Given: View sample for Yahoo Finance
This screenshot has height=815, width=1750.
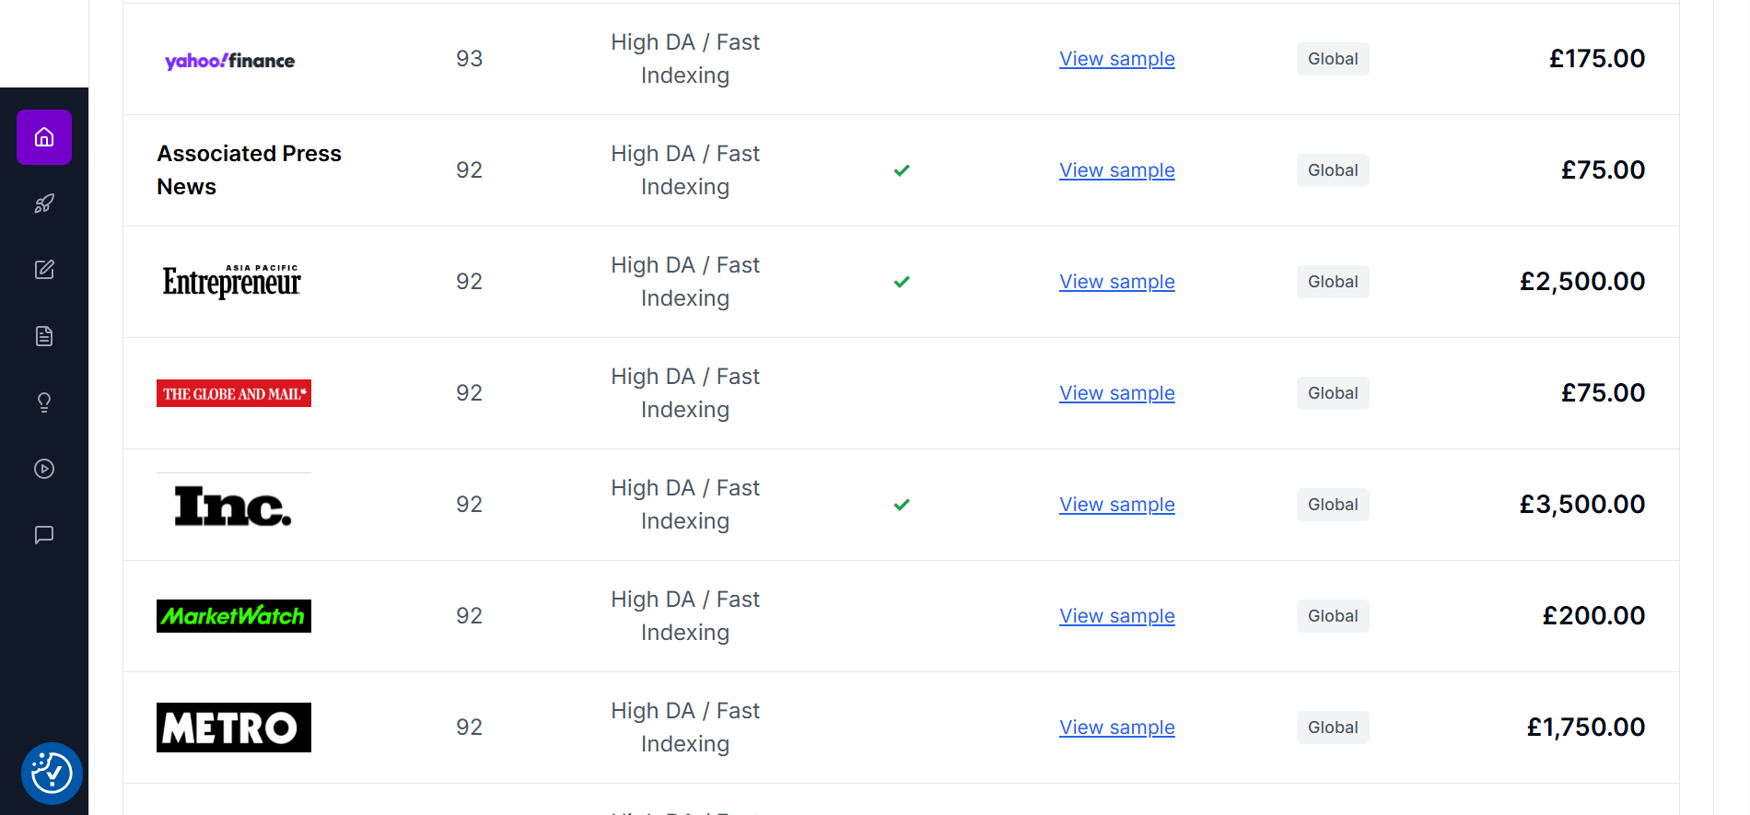Looking at the screenshot, I should [x=1116, y=59].
